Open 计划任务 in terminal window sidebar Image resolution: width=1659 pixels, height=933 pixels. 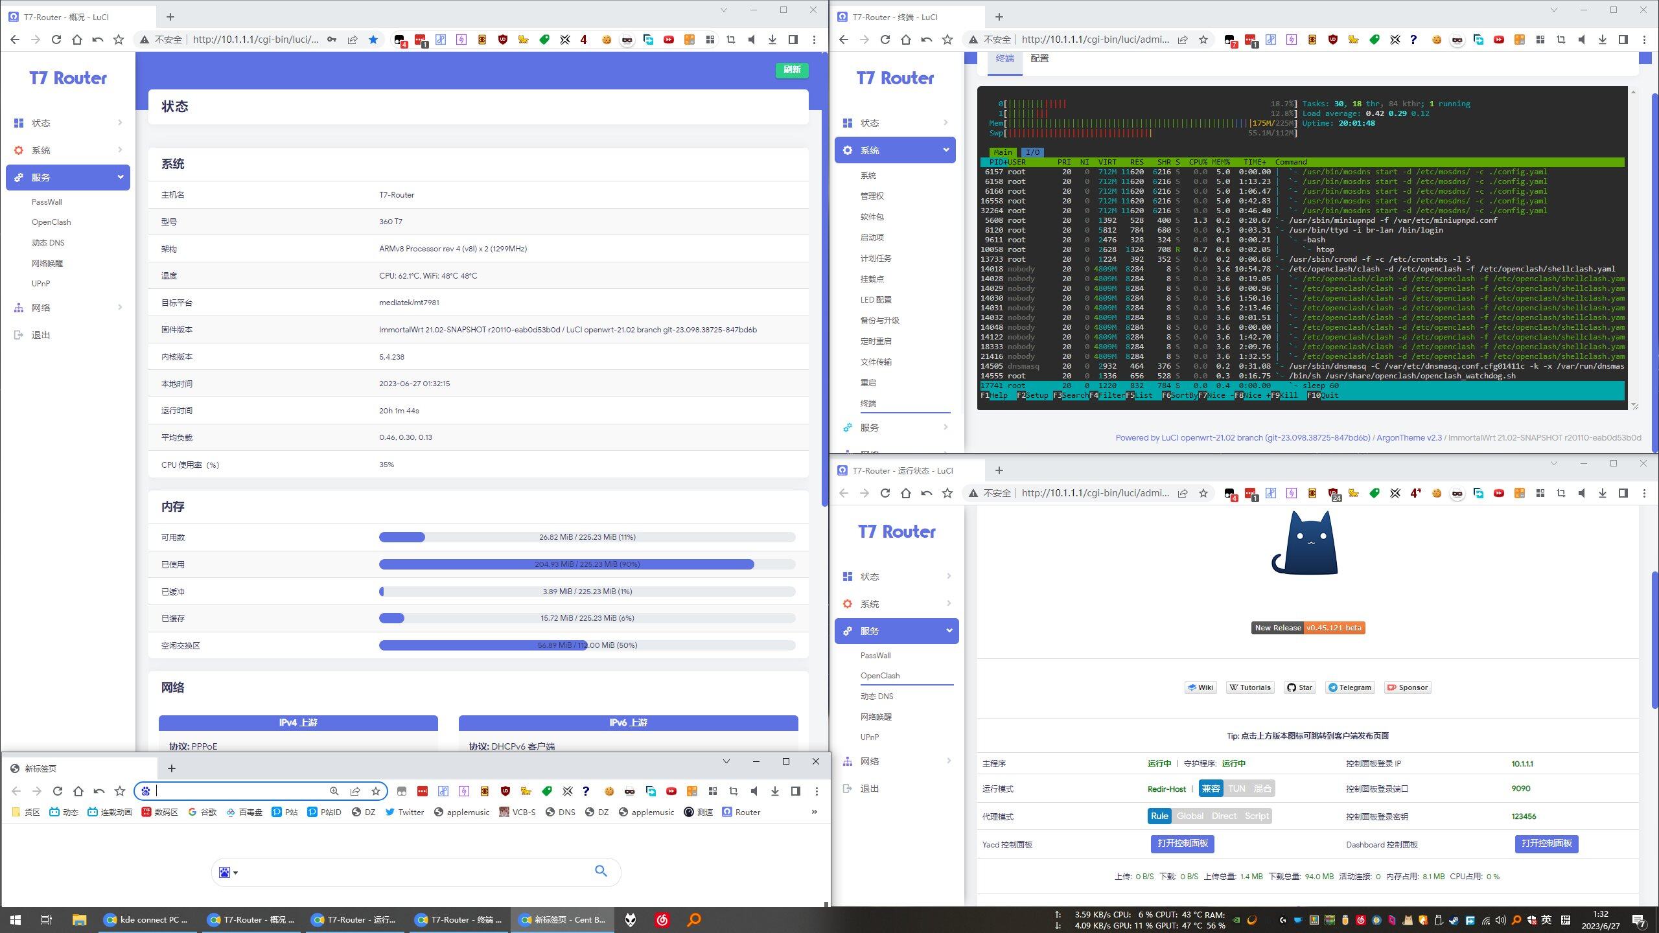(x=876, y=259)
